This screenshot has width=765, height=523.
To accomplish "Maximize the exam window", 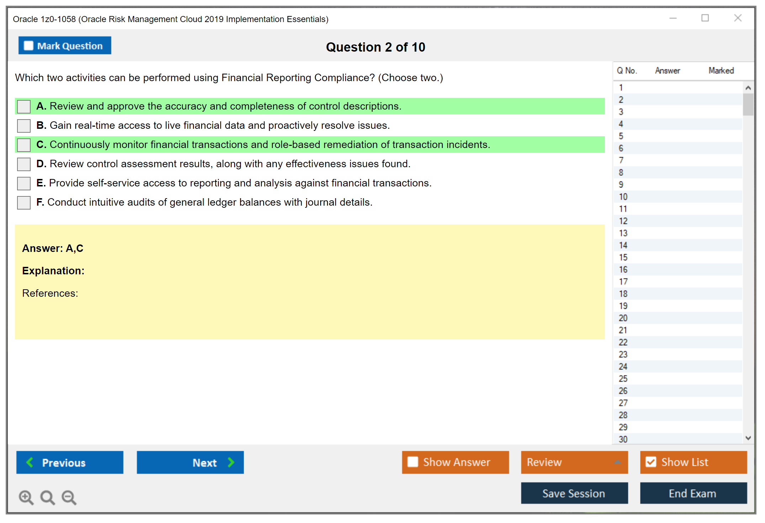I will click(705, 18).
